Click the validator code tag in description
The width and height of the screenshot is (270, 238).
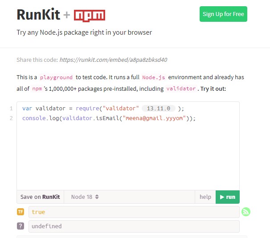(181, 89)
